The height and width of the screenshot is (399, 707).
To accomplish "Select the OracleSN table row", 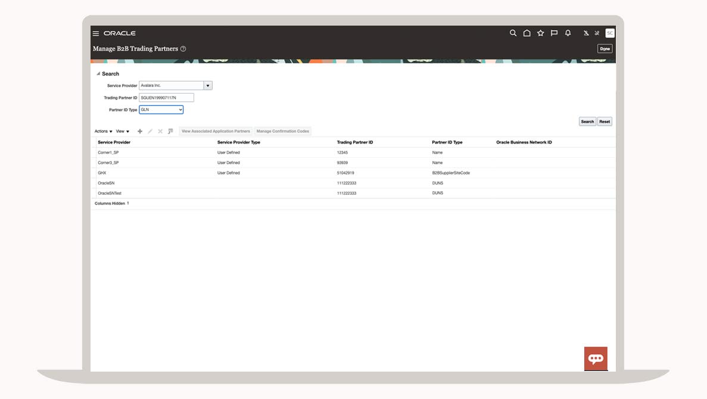I will tap(353, 183).
